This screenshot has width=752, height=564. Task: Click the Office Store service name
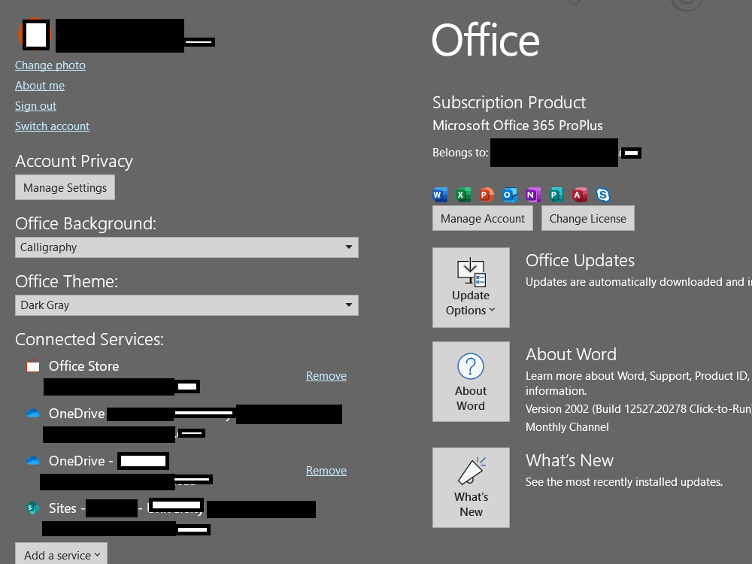(x=84, y=366)
